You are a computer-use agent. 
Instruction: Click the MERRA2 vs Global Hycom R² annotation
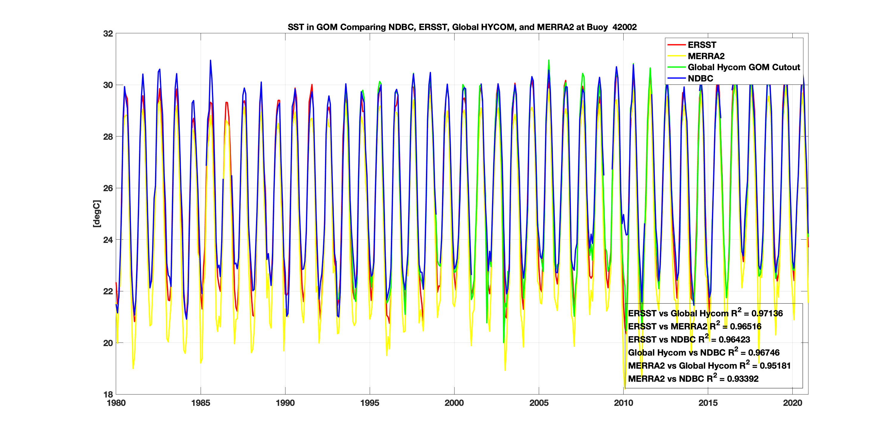709,366
